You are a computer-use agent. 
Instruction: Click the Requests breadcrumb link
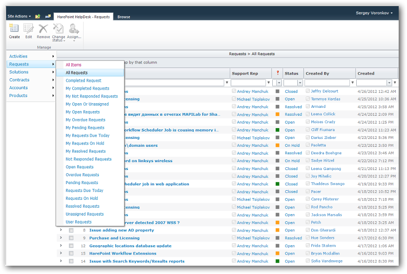pos(237,54)
